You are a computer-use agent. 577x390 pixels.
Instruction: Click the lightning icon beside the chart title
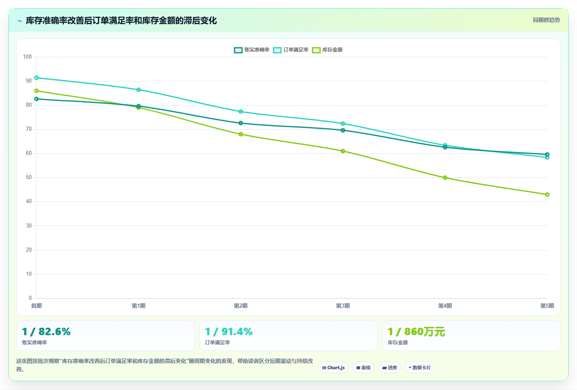[x=20, y=21]
